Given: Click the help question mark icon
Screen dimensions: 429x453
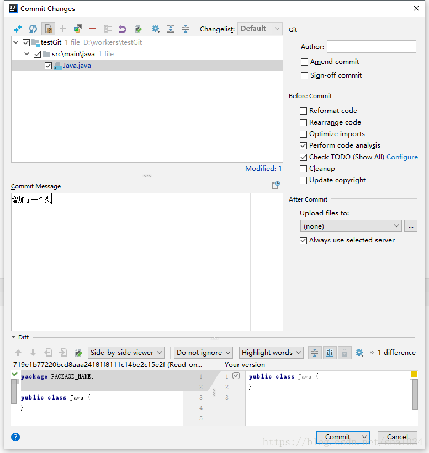Looking at the screenshot, I should (x=15, y=437).
